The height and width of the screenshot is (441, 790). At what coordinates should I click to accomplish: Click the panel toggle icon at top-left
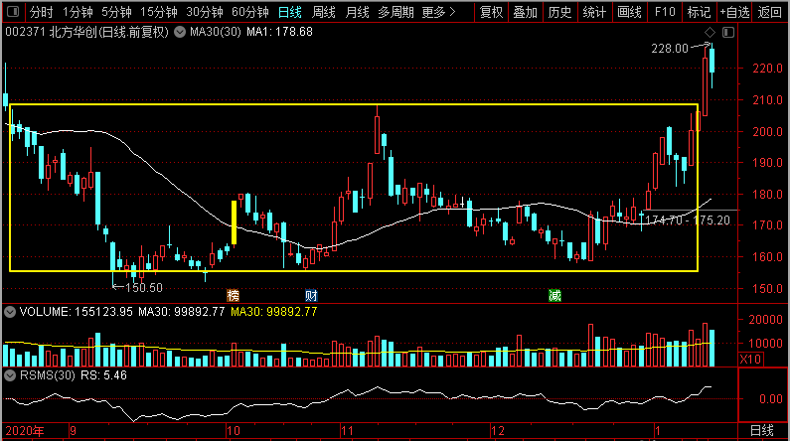coord(11,13)
